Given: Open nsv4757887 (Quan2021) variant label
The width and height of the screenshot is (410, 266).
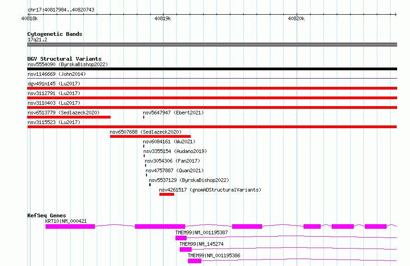Looking at the screenshot, I should point(175,170).
